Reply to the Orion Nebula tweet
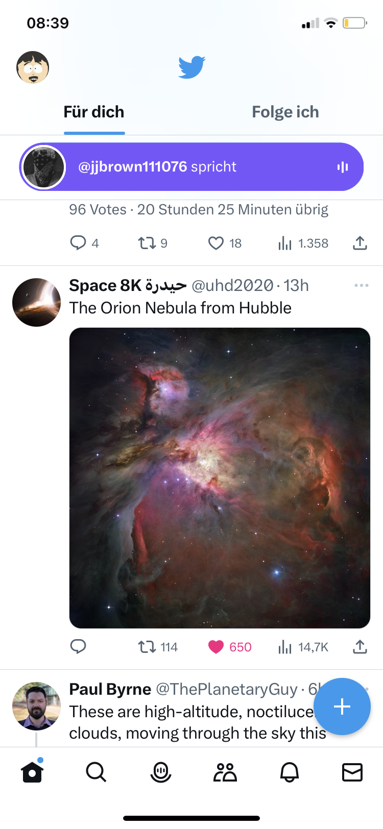Image resolution: width=383 pixels, height=829 pixels. [x=78, y=647]
